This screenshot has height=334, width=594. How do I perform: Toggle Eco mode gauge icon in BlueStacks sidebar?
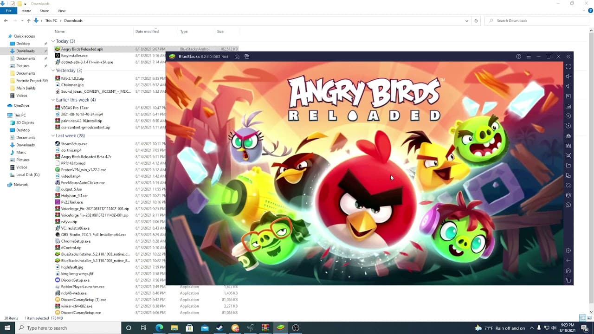click(x=568, y=205)
